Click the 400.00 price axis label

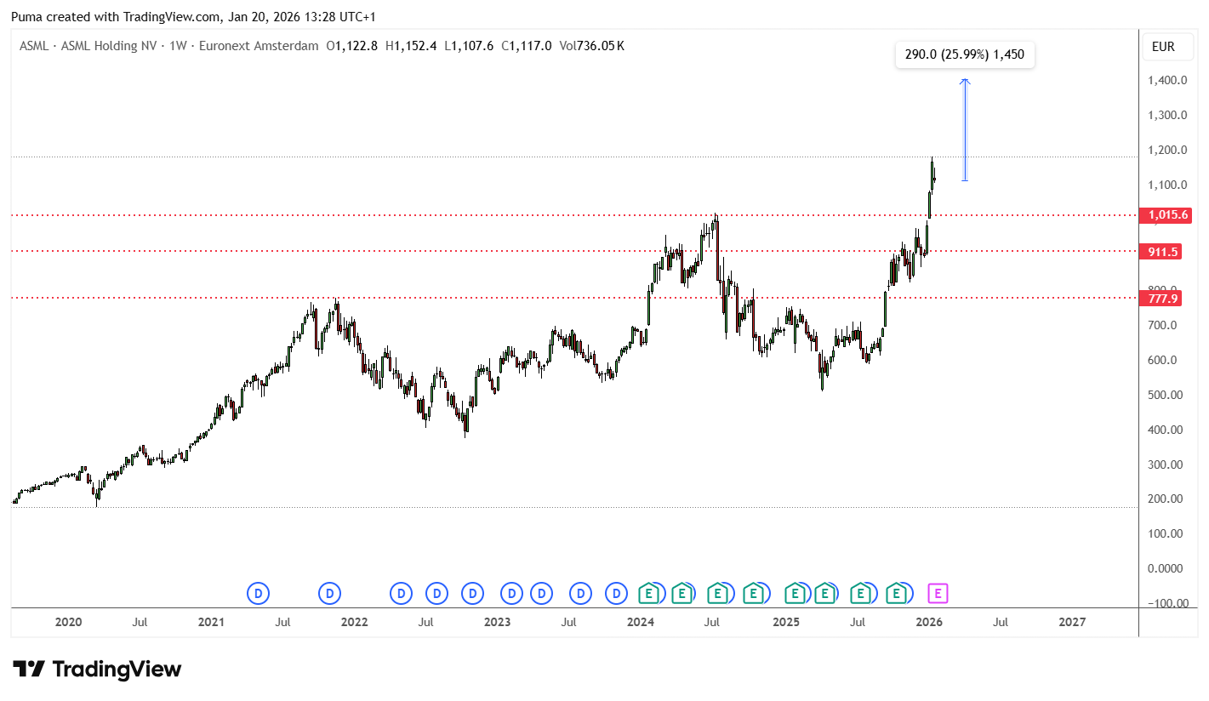(x=1165, y=430)
